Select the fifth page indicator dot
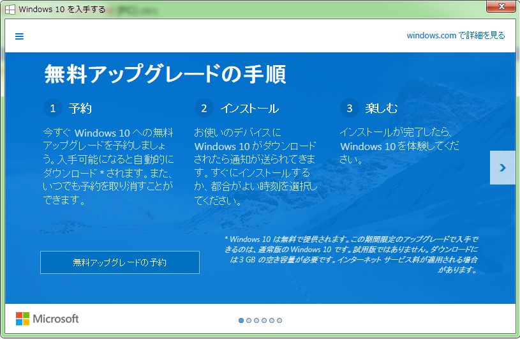Image resolution: width=520 pixels, height=339 pixels. pyautogui.click(x=272, y=320)
